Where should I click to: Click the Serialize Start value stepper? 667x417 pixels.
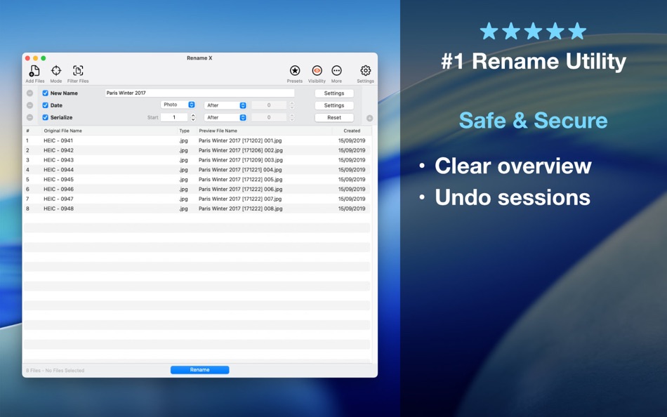tap(193, 117)
